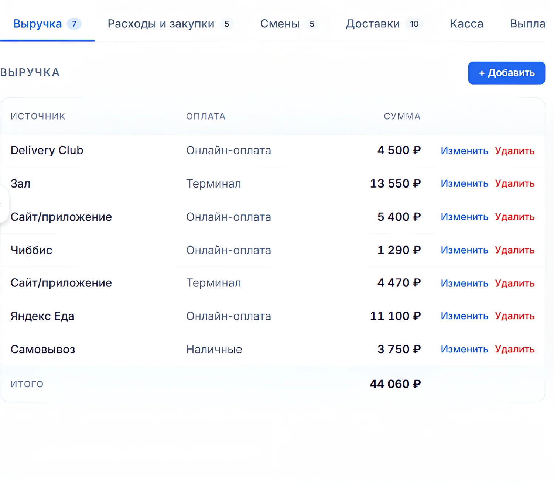Click the 4 470 ₽ amount
Viewport: 554px width, 485px height.
[x=399, y=283]
